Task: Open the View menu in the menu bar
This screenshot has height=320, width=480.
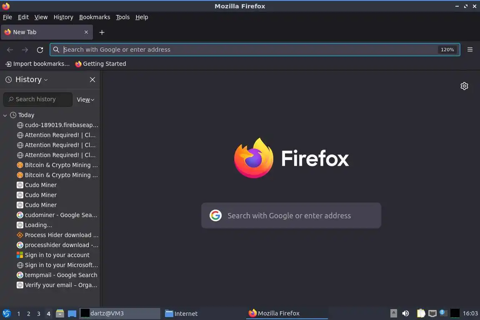Action: (x=41, y=17)
